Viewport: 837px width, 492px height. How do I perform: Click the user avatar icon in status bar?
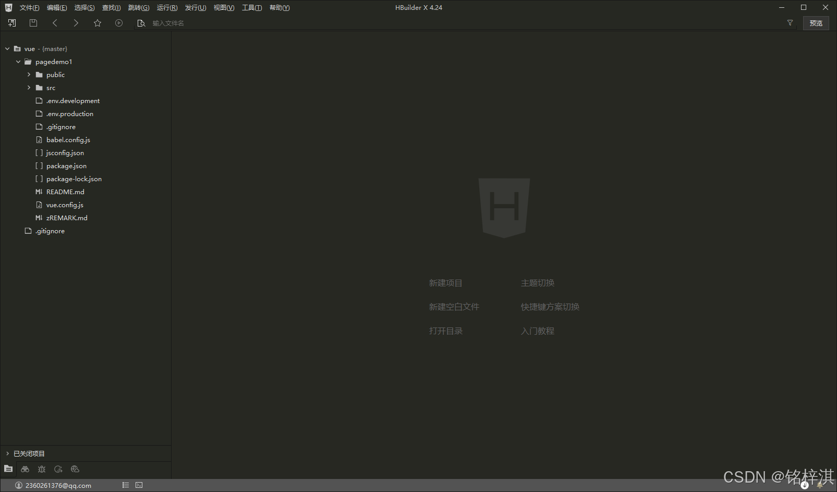coord(19,485)
